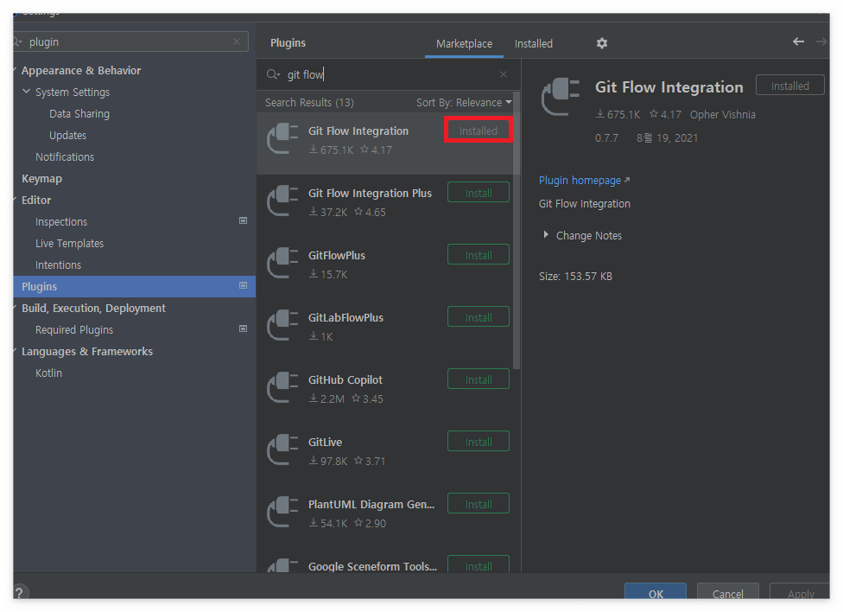Click the marketplace search field 'git flow'
This screenshot has height=612, width=843.
click(x=387, y=74)
